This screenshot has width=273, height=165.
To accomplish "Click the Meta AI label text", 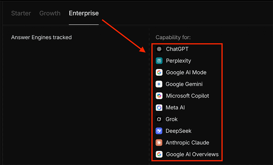I will click(176, 107).
